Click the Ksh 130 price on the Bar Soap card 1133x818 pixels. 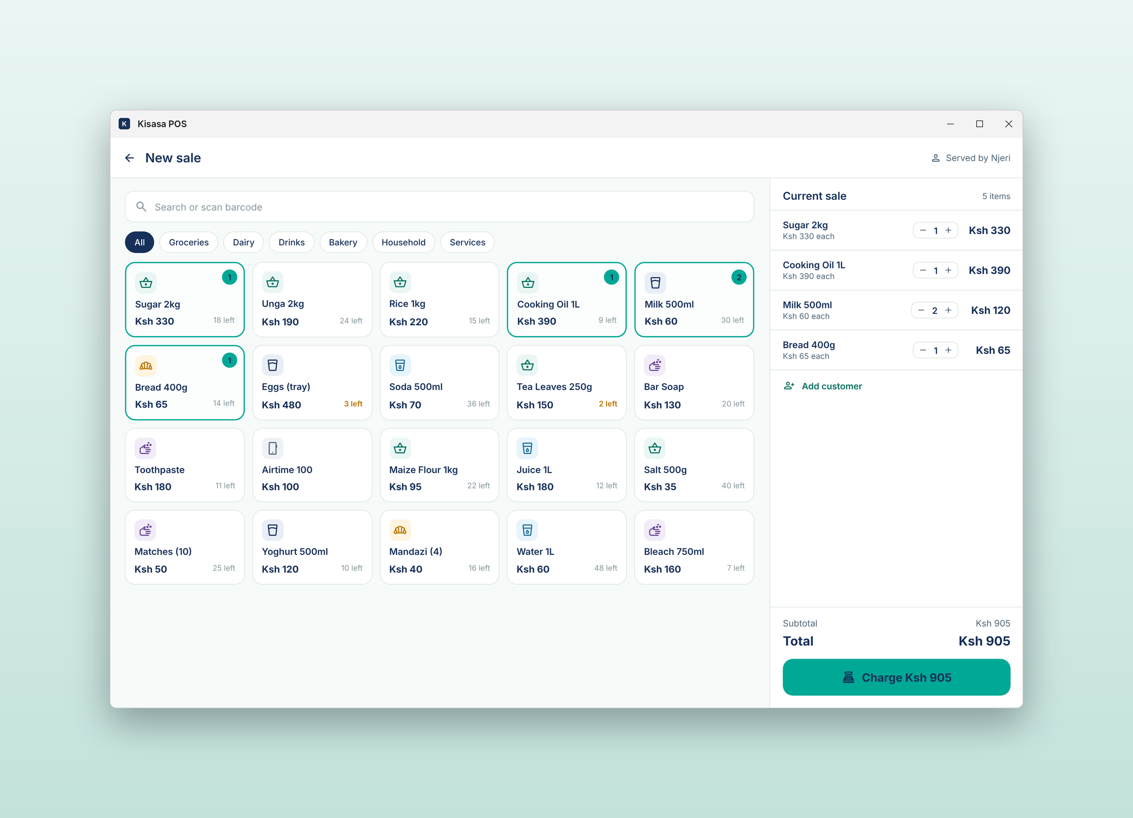(x=662, y=405)
